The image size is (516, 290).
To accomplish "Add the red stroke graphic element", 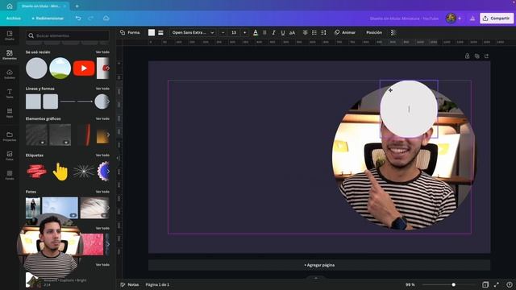I will (x=88, y=135).
